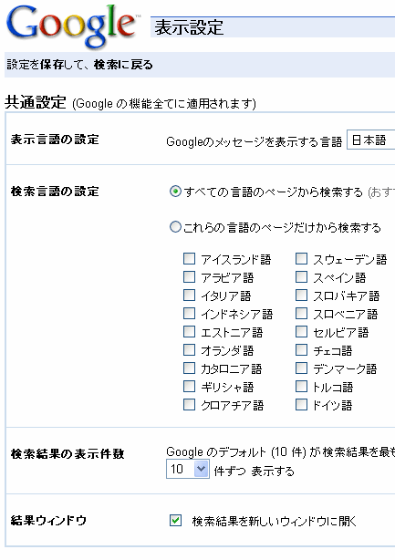This screenshot has width=395, height=560.
Task: Enable the トルコ語 language checkbox
Action: [301, 386]
